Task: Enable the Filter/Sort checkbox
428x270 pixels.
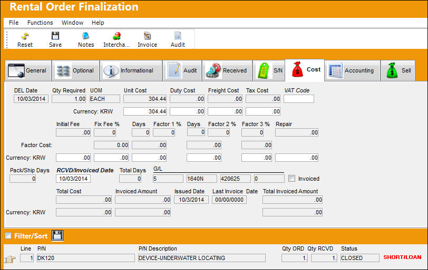Action: pos(8,235)
